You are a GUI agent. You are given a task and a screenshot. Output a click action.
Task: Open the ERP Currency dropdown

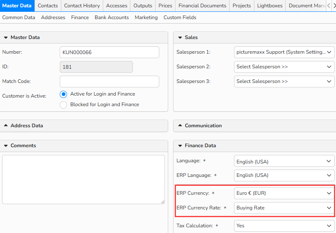pyautogui.click(x=284, y=193)
